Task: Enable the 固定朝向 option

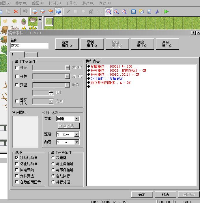Action: (17, 170)
